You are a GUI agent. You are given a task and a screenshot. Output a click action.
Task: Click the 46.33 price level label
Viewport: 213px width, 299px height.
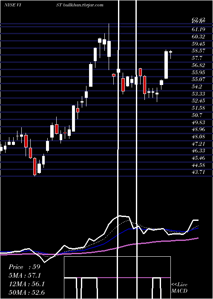click(x=199, y=151)
